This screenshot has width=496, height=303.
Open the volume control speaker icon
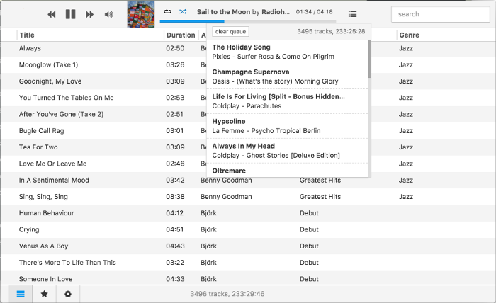(108, 14)
